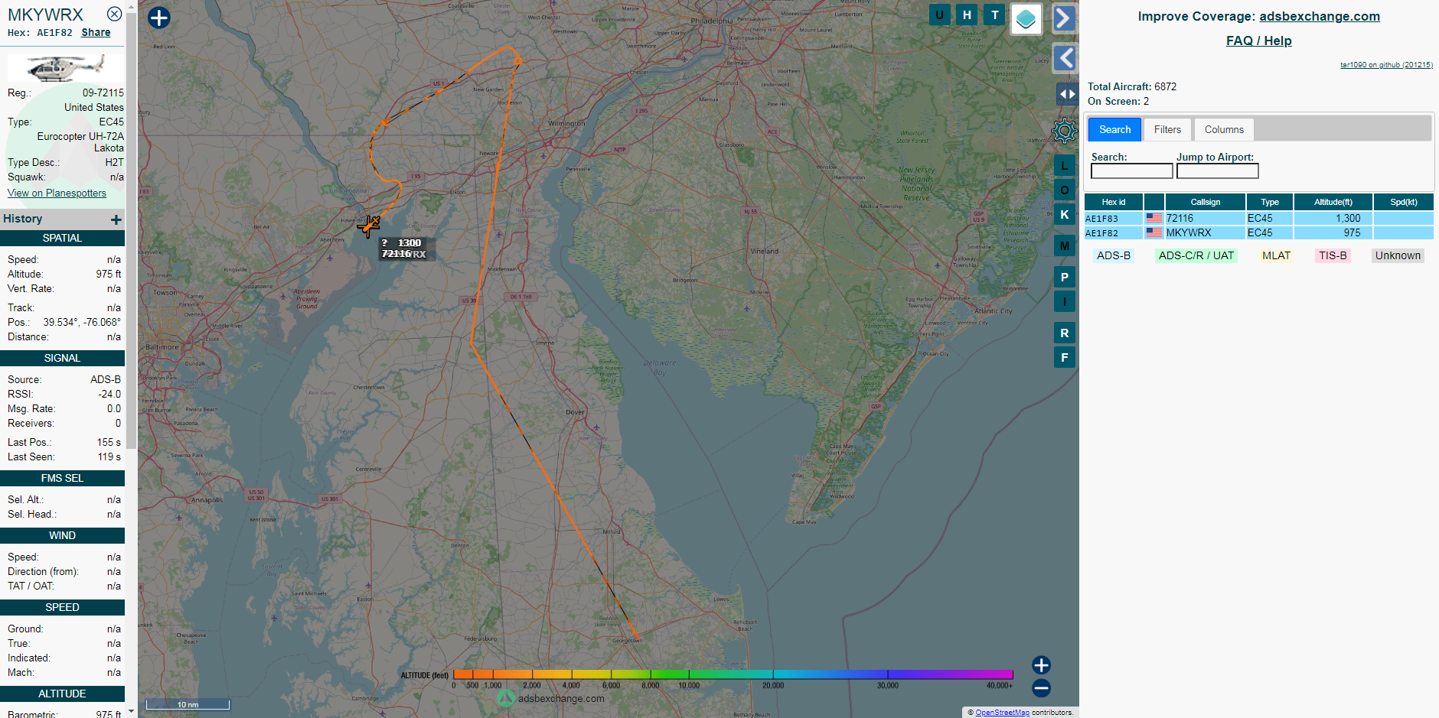The height and width of the screenshot is (718, 1439).
Task: Click the FMS SEL section header
Action: click(x=62, y=479)
